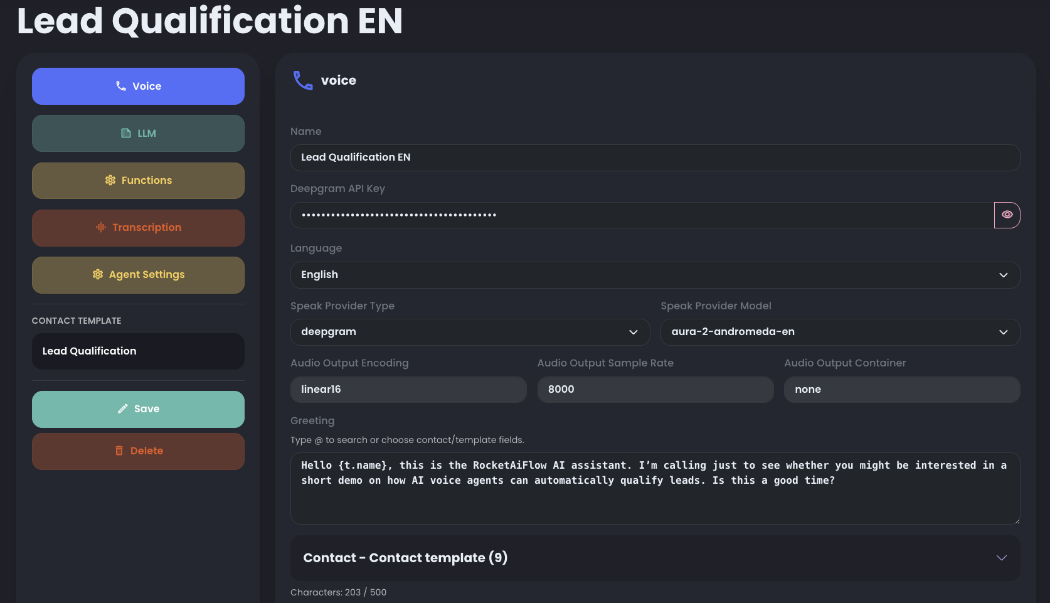The image size is (1050, 603).
Task: Open the Speak Provider Type dropdown
Action: (x=470, y=332)
